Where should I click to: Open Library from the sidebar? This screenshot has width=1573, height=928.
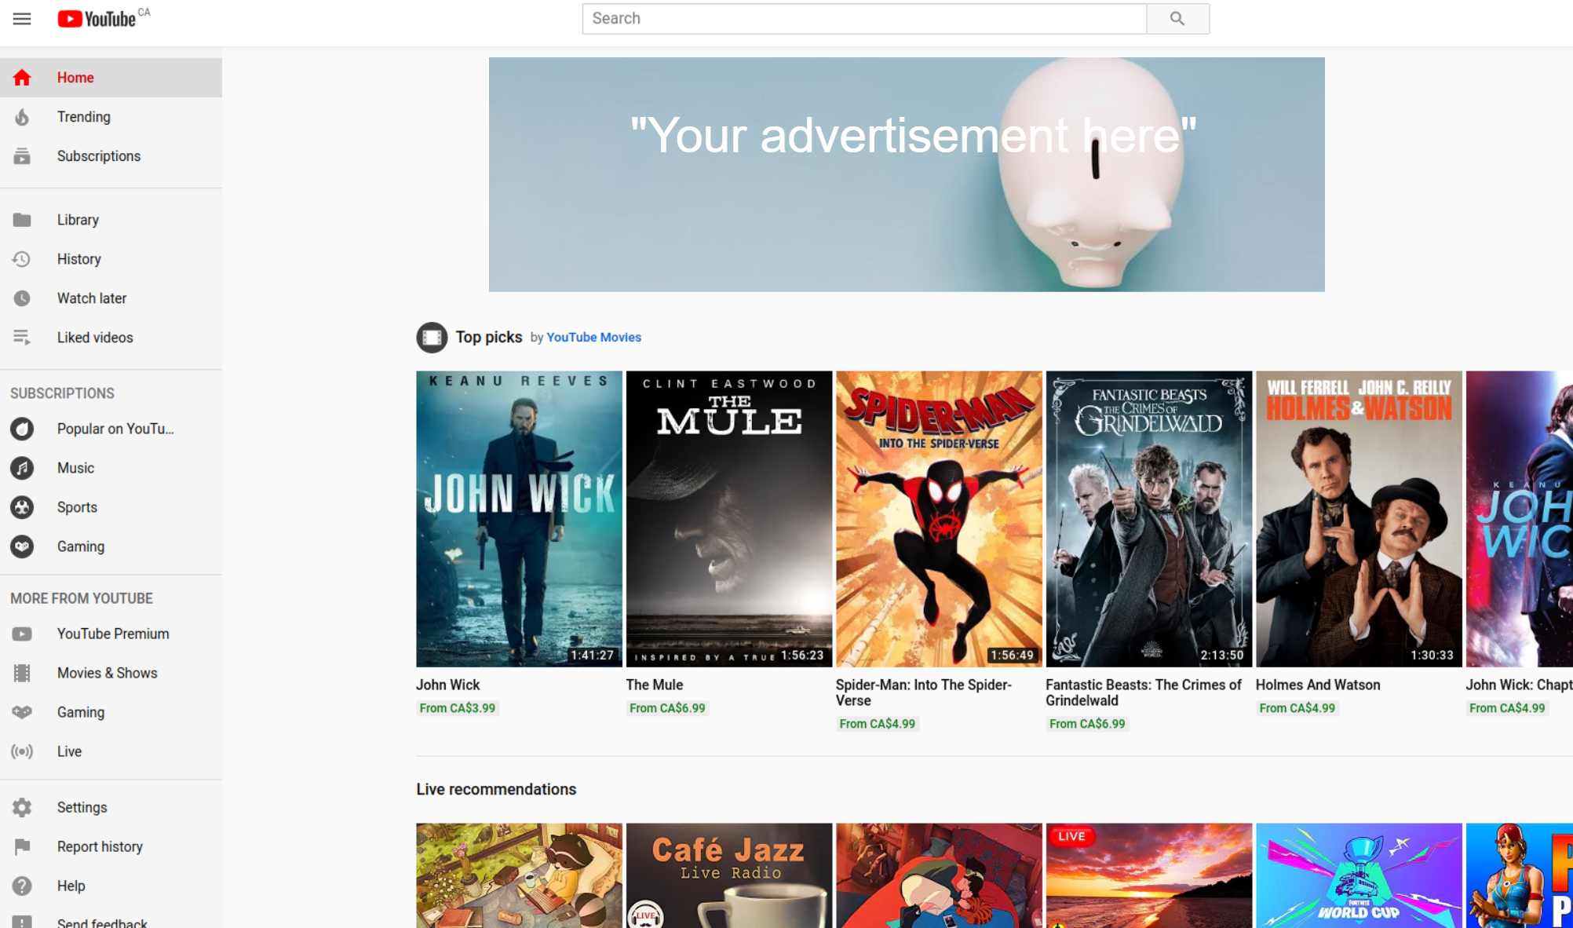[111, 220]
